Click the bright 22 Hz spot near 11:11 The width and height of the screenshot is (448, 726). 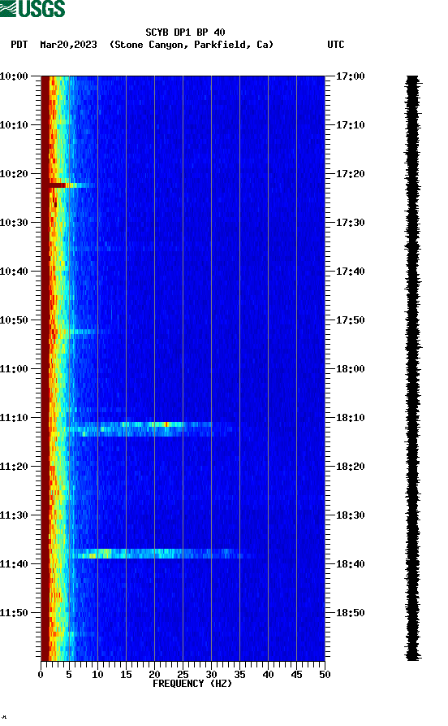[x=166, y=424]
